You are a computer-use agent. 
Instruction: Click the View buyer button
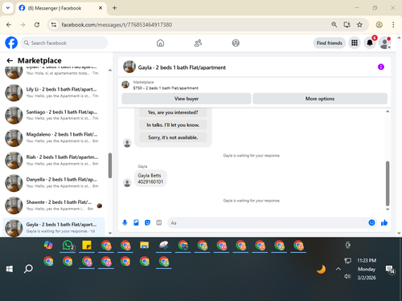(187, 99)
